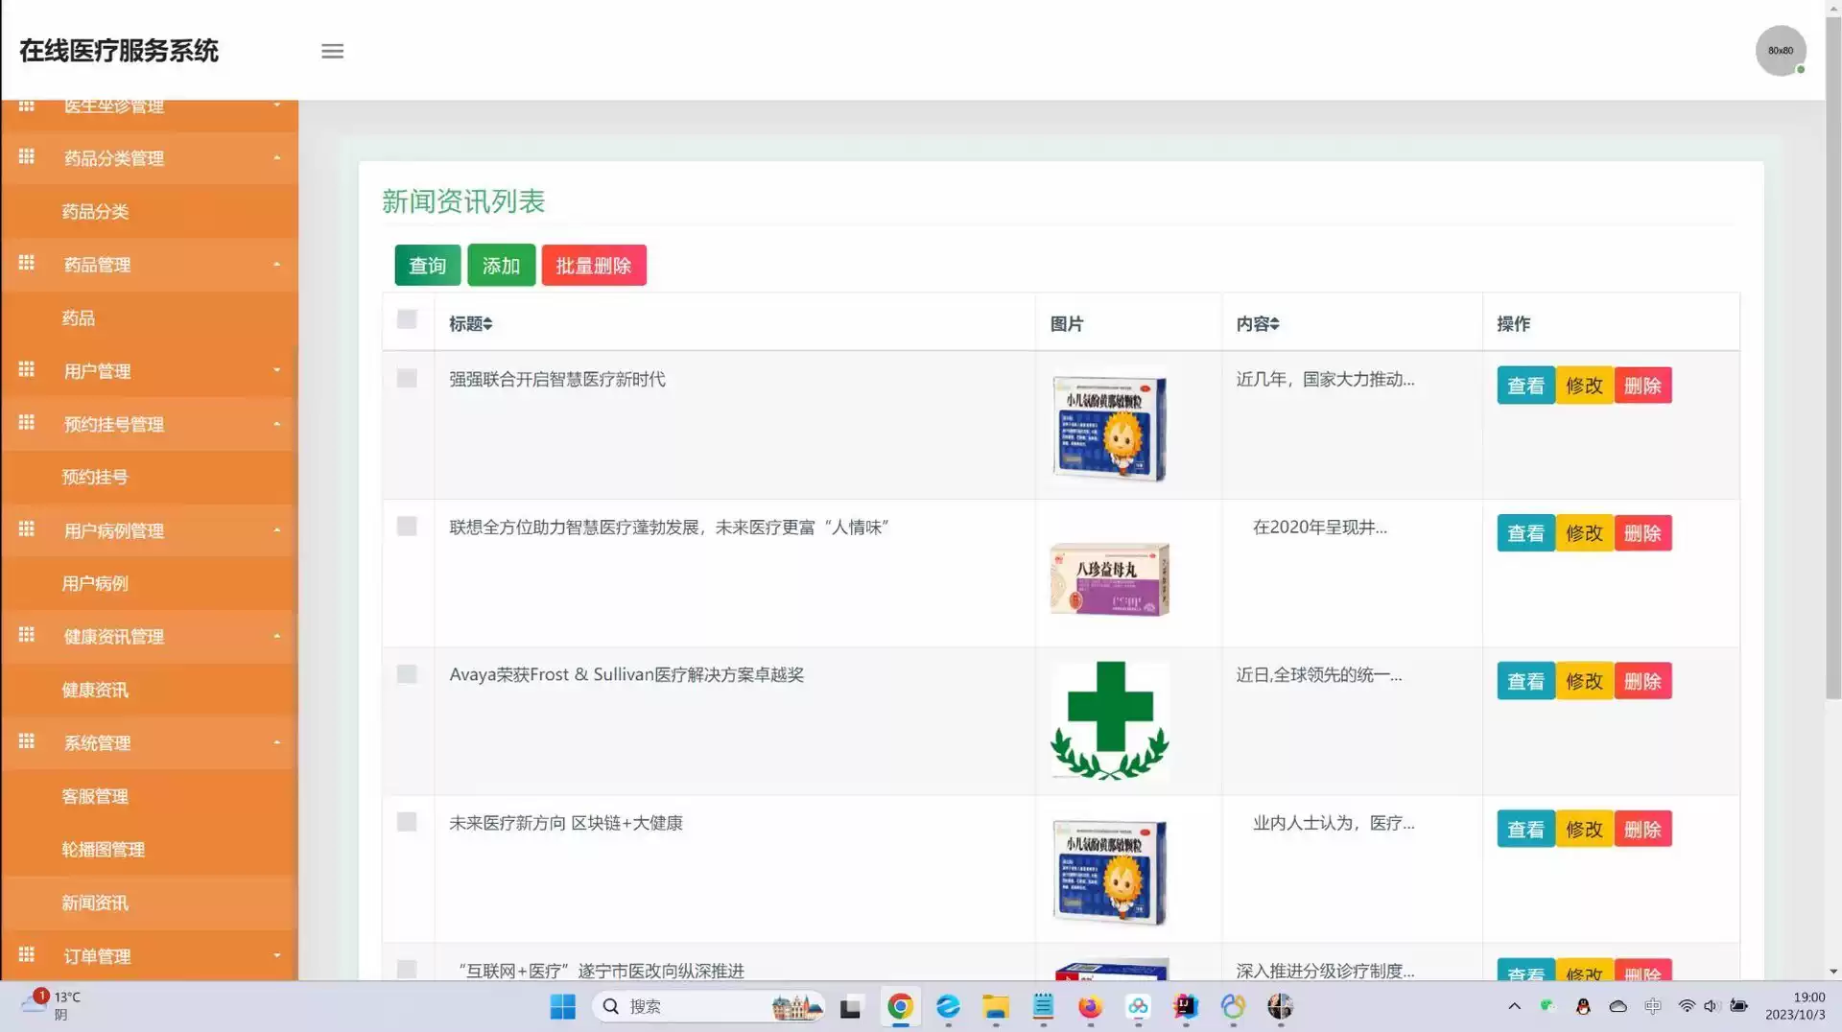This screenshot has width=1842, height=1032.
Task: Collapse the 健康资讯管理 menu arrow
Action: (x=277, y=636)
